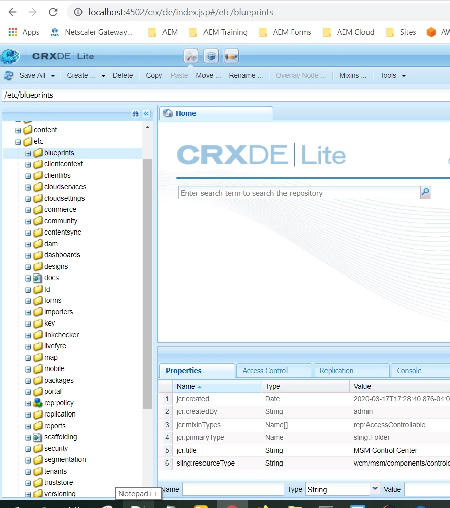The width and height of the screenshot is (450, 508).
Task: Sort by the Name column header
Action: pos(217,386)
